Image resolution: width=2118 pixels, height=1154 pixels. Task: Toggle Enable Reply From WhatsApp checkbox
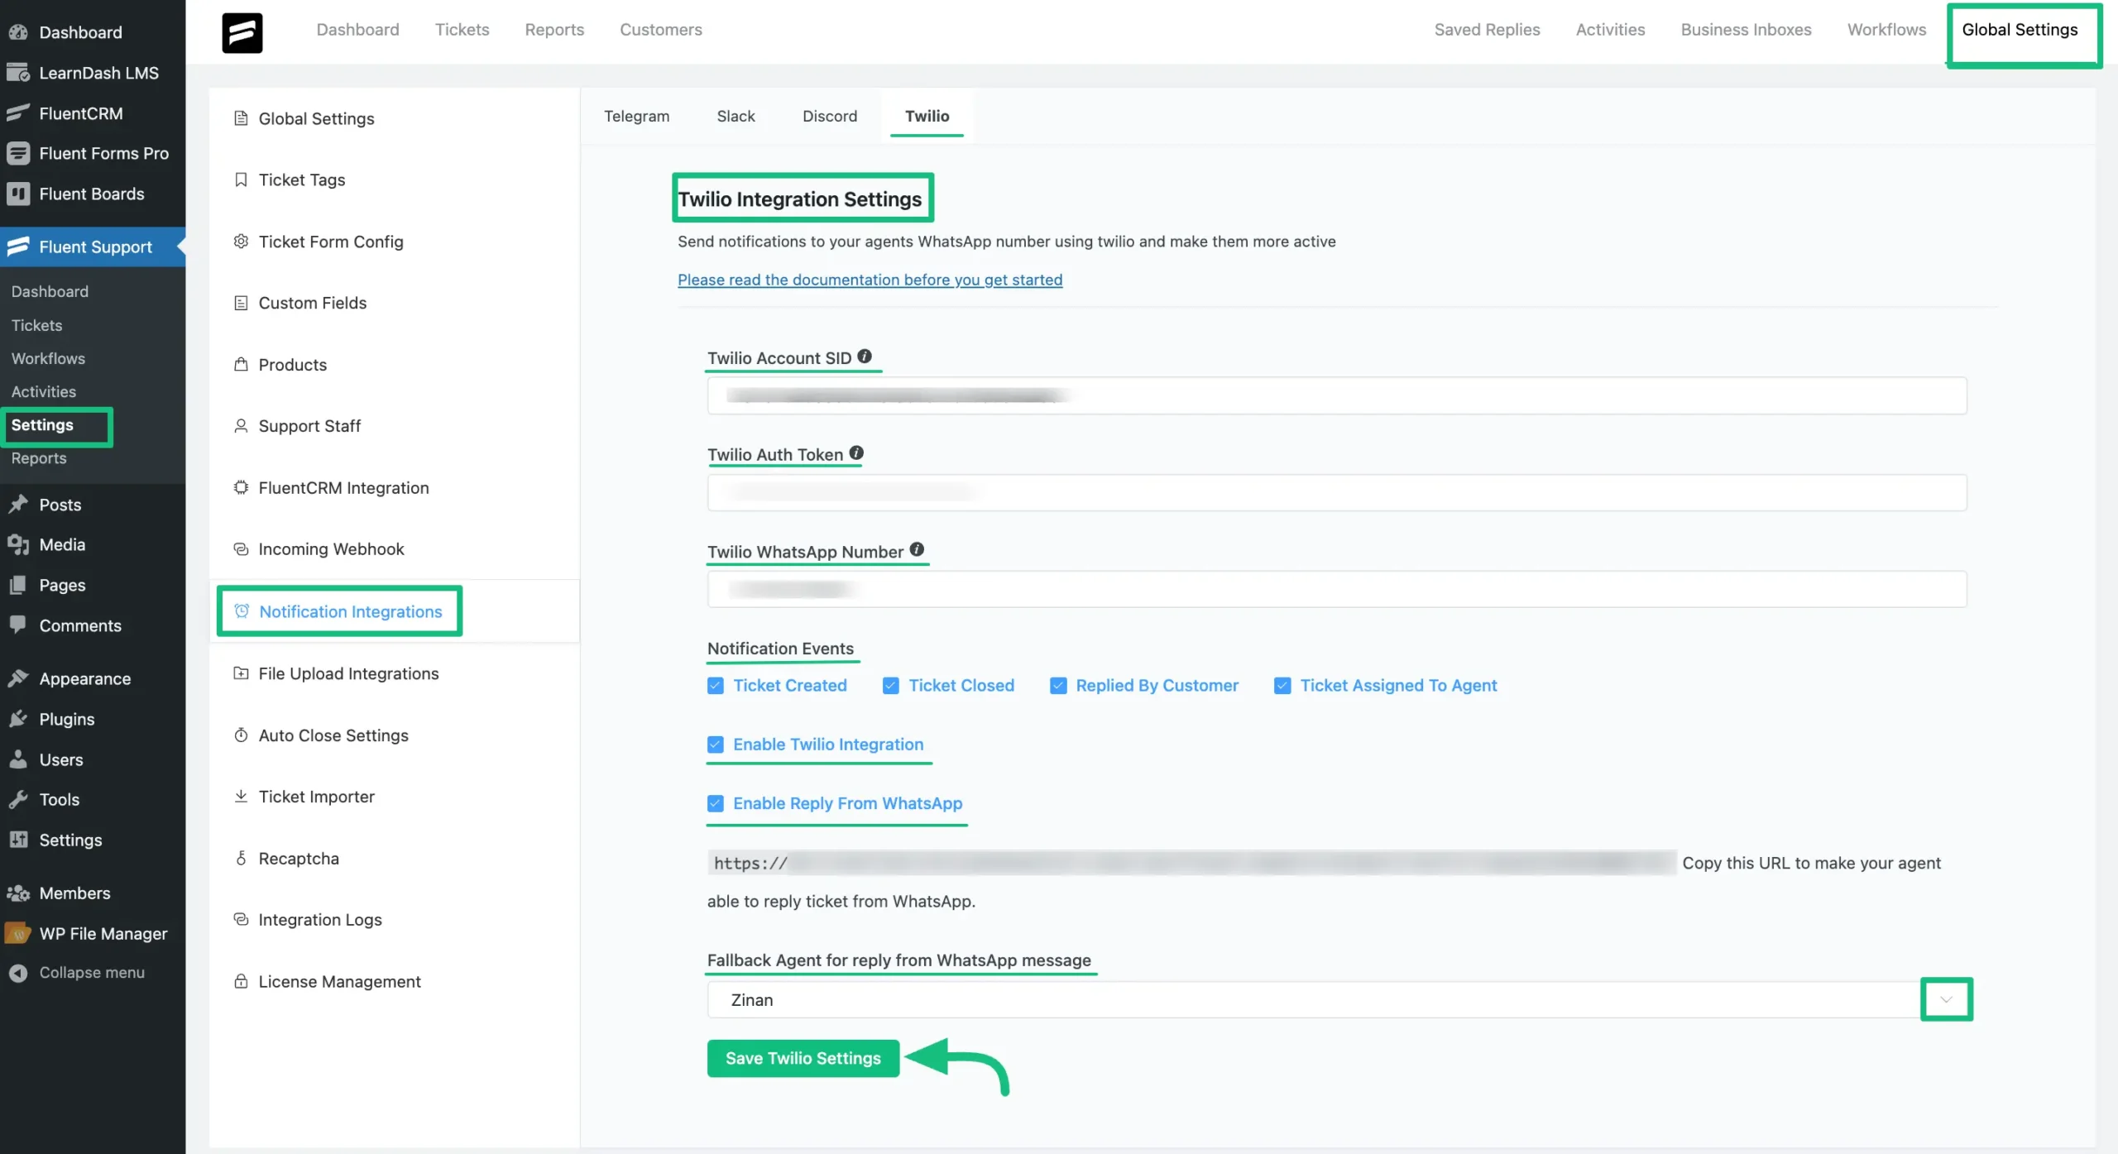(716, 803)
